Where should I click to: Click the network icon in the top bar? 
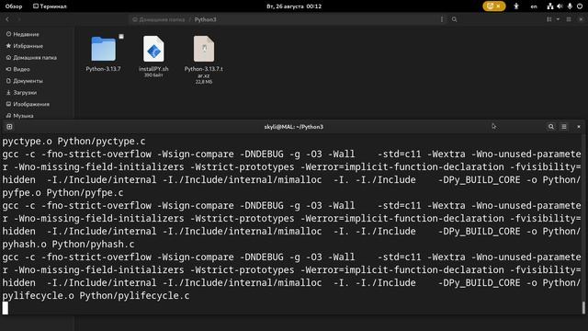click(550, 6)
